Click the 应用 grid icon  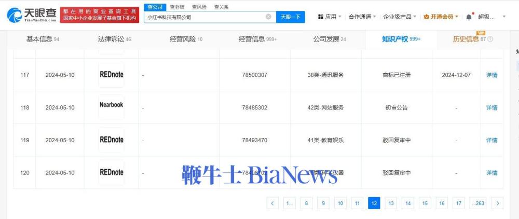click(320, 17)
